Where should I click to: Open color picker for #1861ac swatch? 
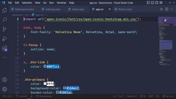tap(57, 92)
